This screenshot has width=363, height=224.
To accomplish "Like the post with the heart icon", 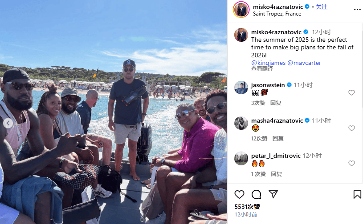I will [239, 194].
